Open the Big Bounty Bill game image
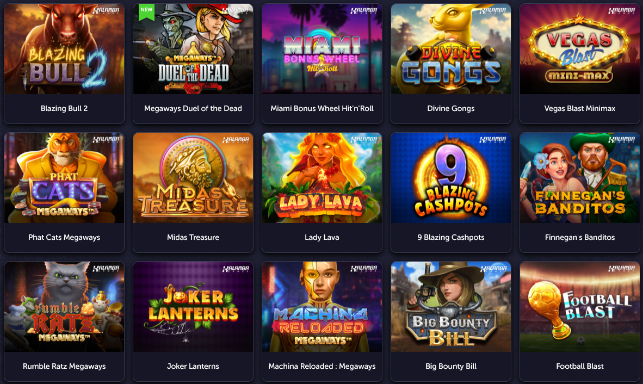 450,307
